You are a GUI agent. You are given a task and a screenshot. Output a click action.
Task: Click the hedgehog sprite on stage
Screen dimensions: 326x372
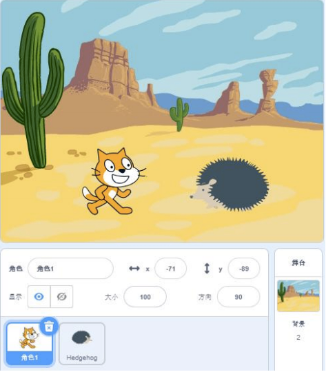[x=230, y=185]
